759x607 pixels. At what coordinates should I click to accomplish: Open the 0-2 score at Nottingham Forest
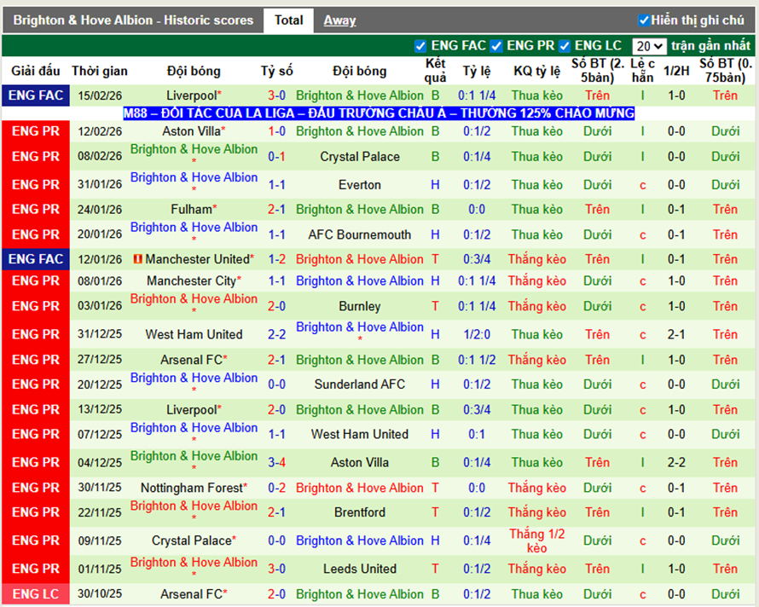click(277, 488)
